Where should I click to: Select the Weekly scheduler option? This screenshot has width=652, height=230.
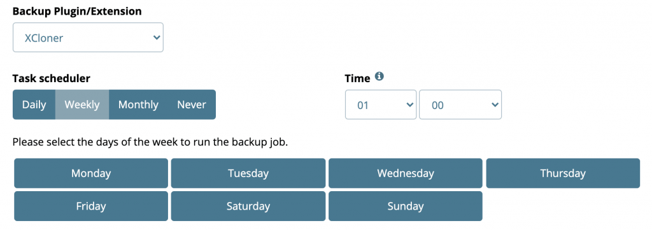[82, 105]
